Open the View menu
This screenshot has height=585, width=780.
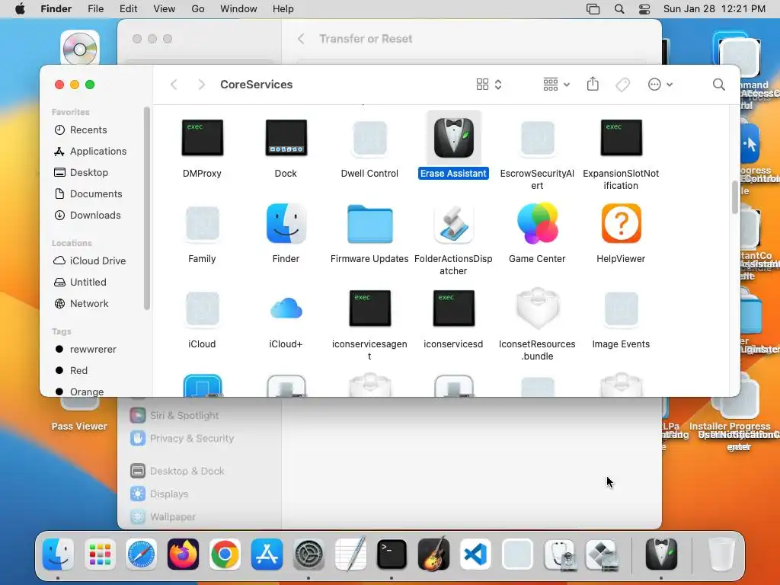[165, 9]
